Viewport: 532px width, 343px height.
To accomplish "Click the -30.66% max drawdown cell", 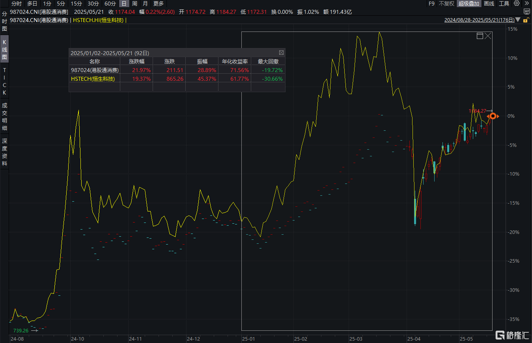I will point(273,79).
